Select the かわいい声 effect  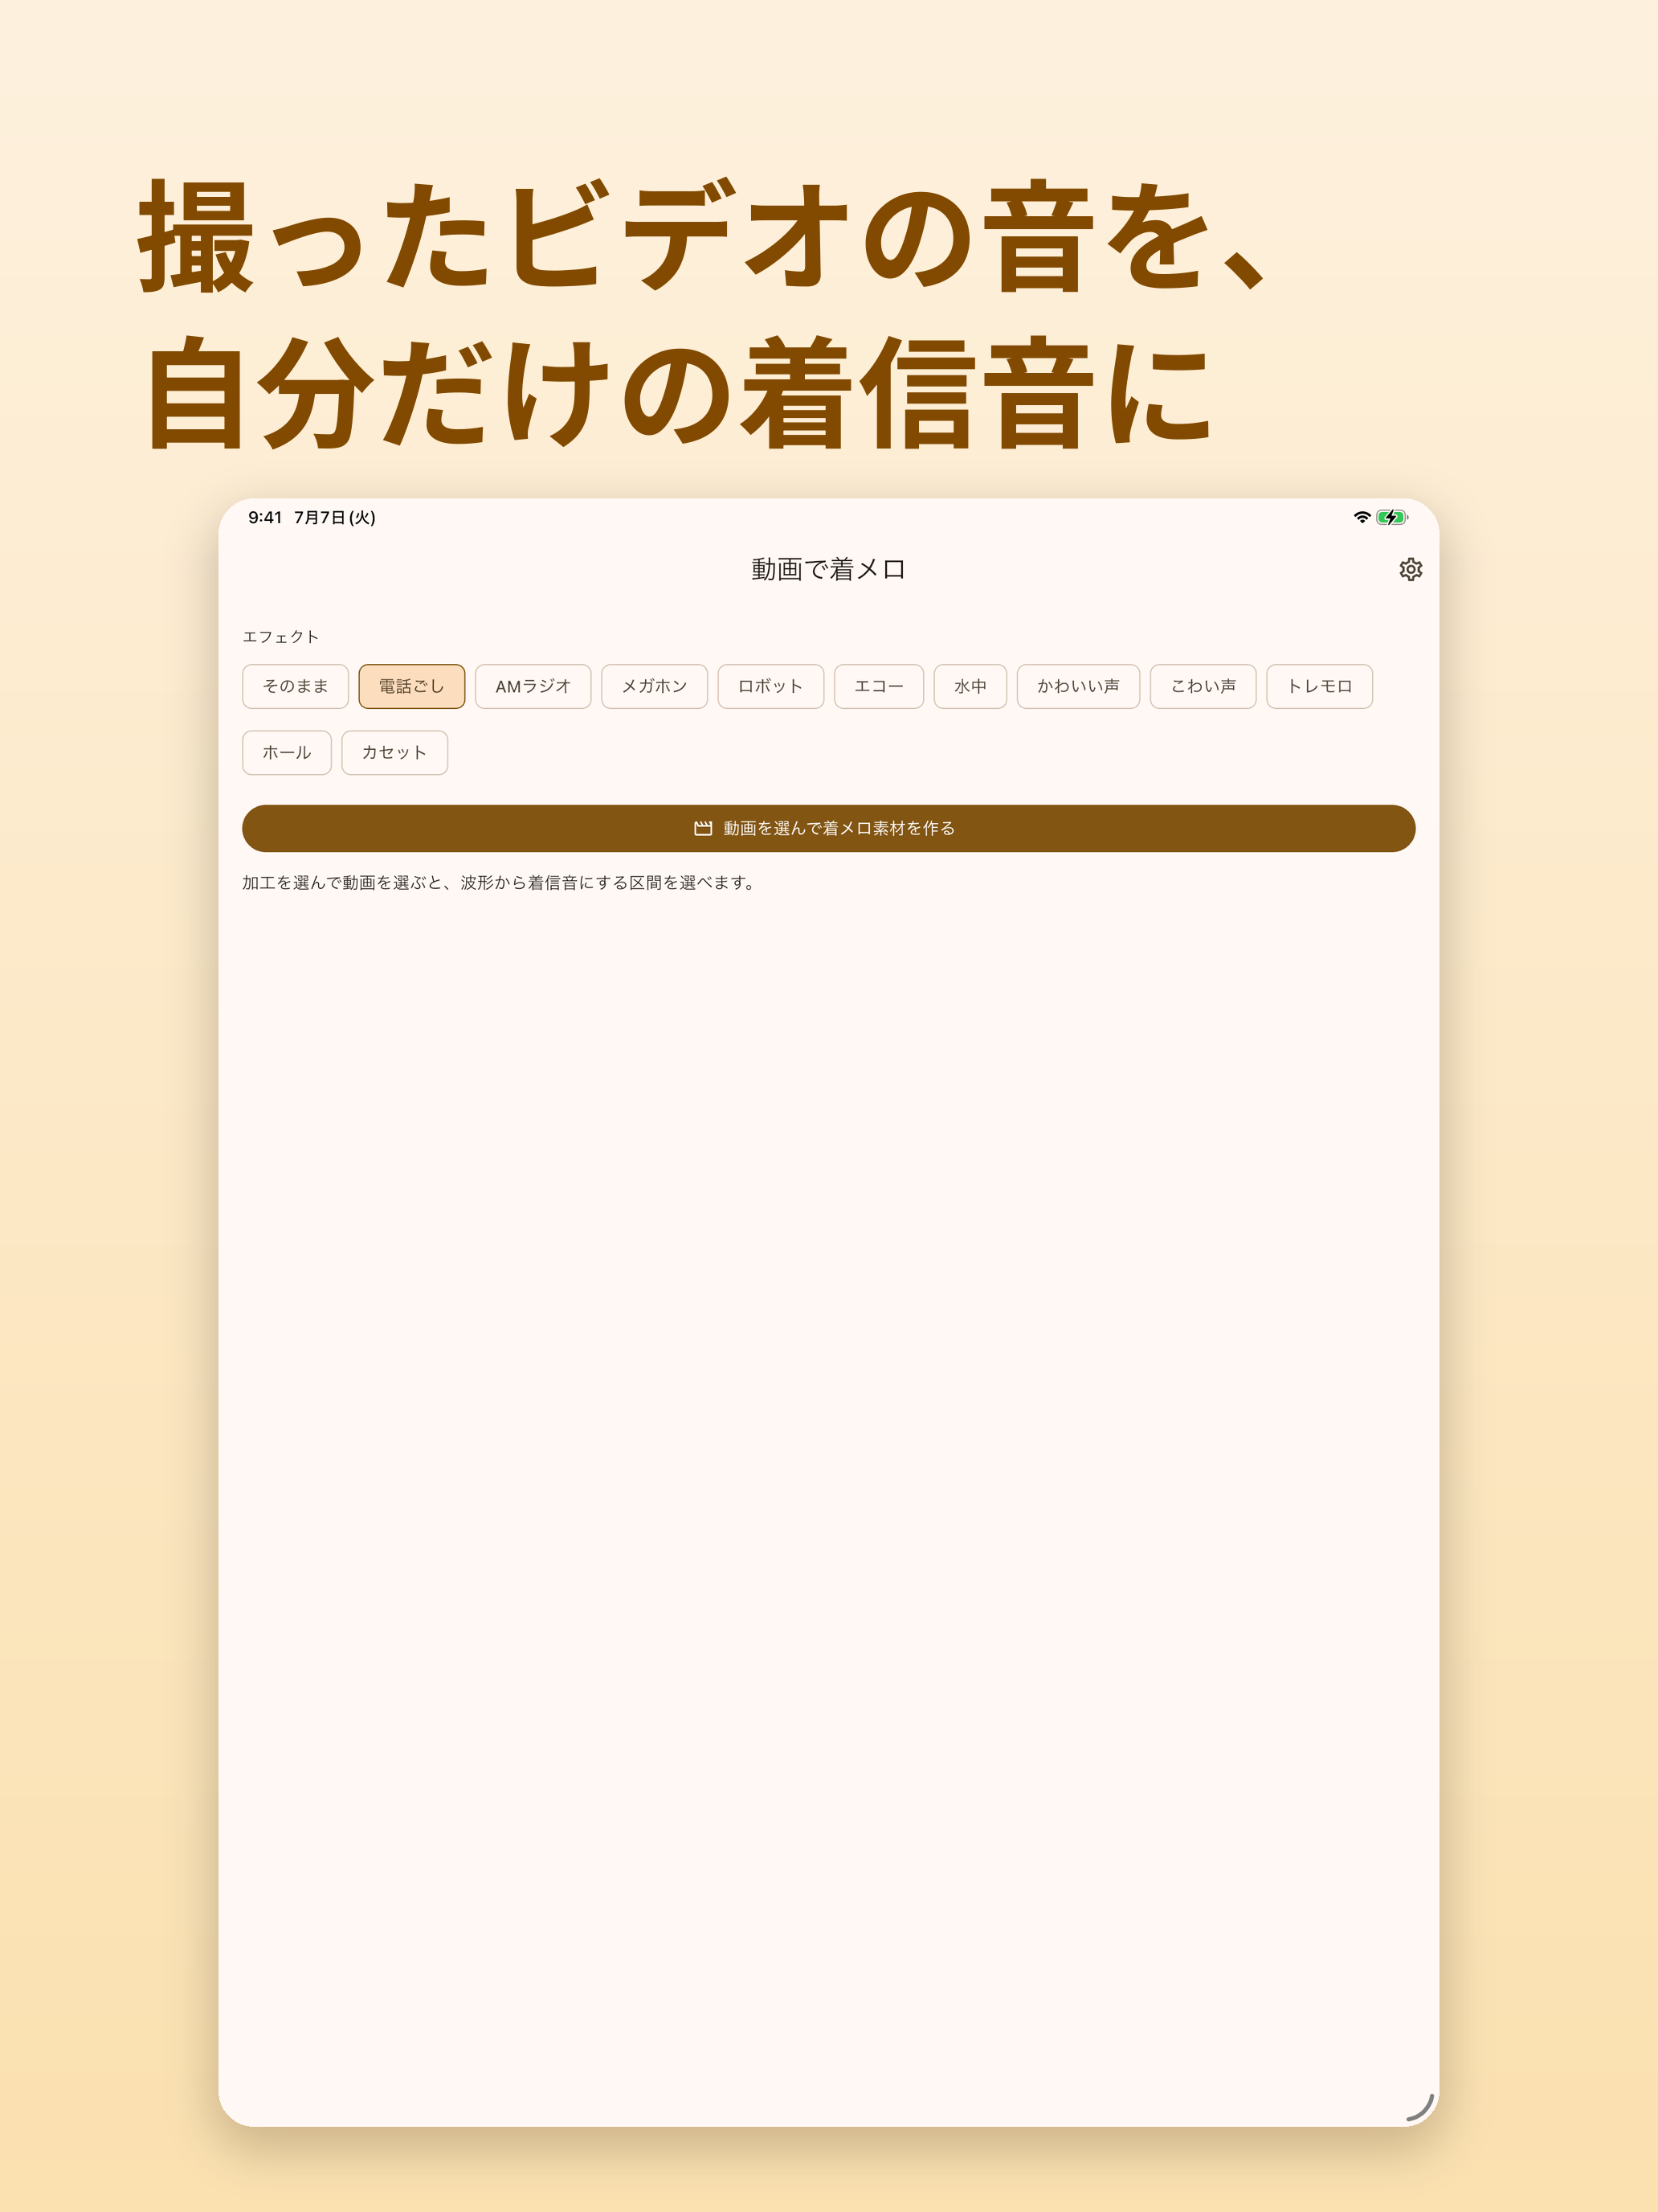[x=1078, y=686]
